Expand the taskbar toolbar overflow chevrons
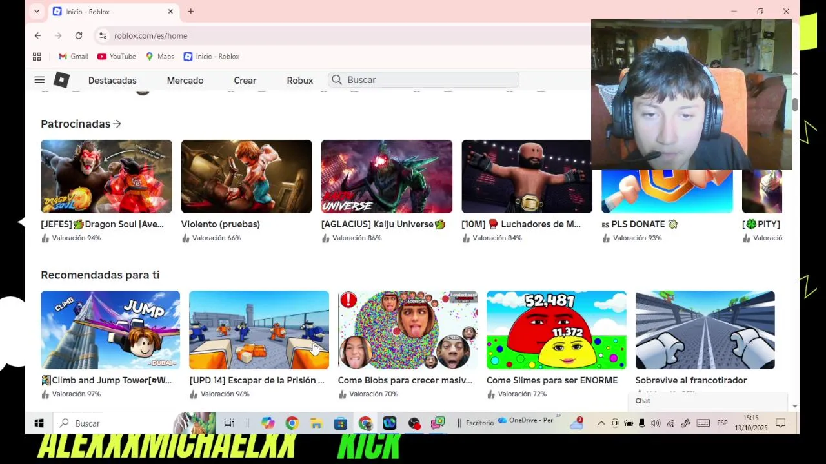The height and width of the screenshot is (464, 826). (558, 416)
